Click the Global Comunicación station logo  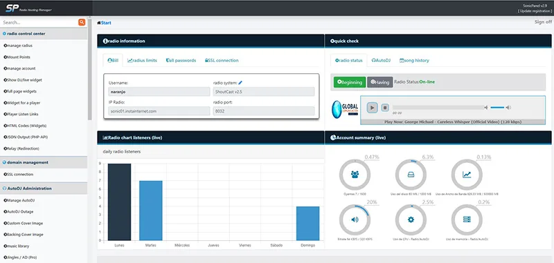point(345,110)
